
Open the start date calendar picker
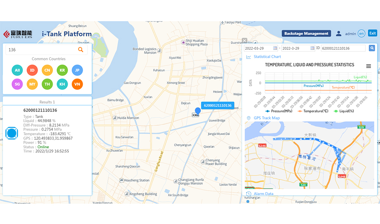coord(275,48)
